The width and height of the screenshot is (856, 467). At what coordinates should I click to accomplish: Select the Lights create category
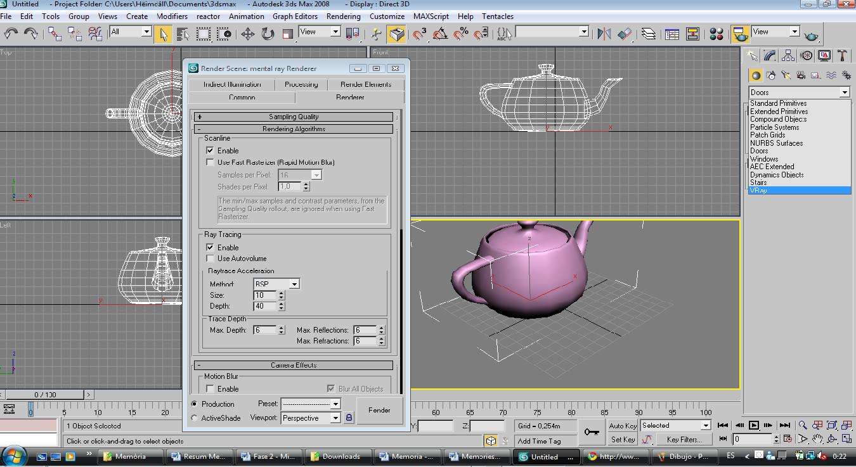point(786,75)
